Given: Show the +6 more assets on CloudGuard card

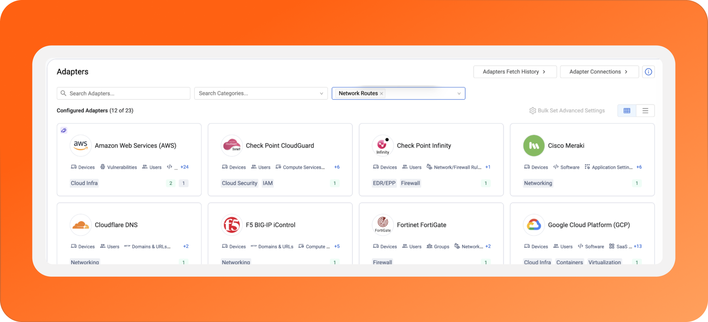Looking at the screenshot, I should tap(337, 167).
